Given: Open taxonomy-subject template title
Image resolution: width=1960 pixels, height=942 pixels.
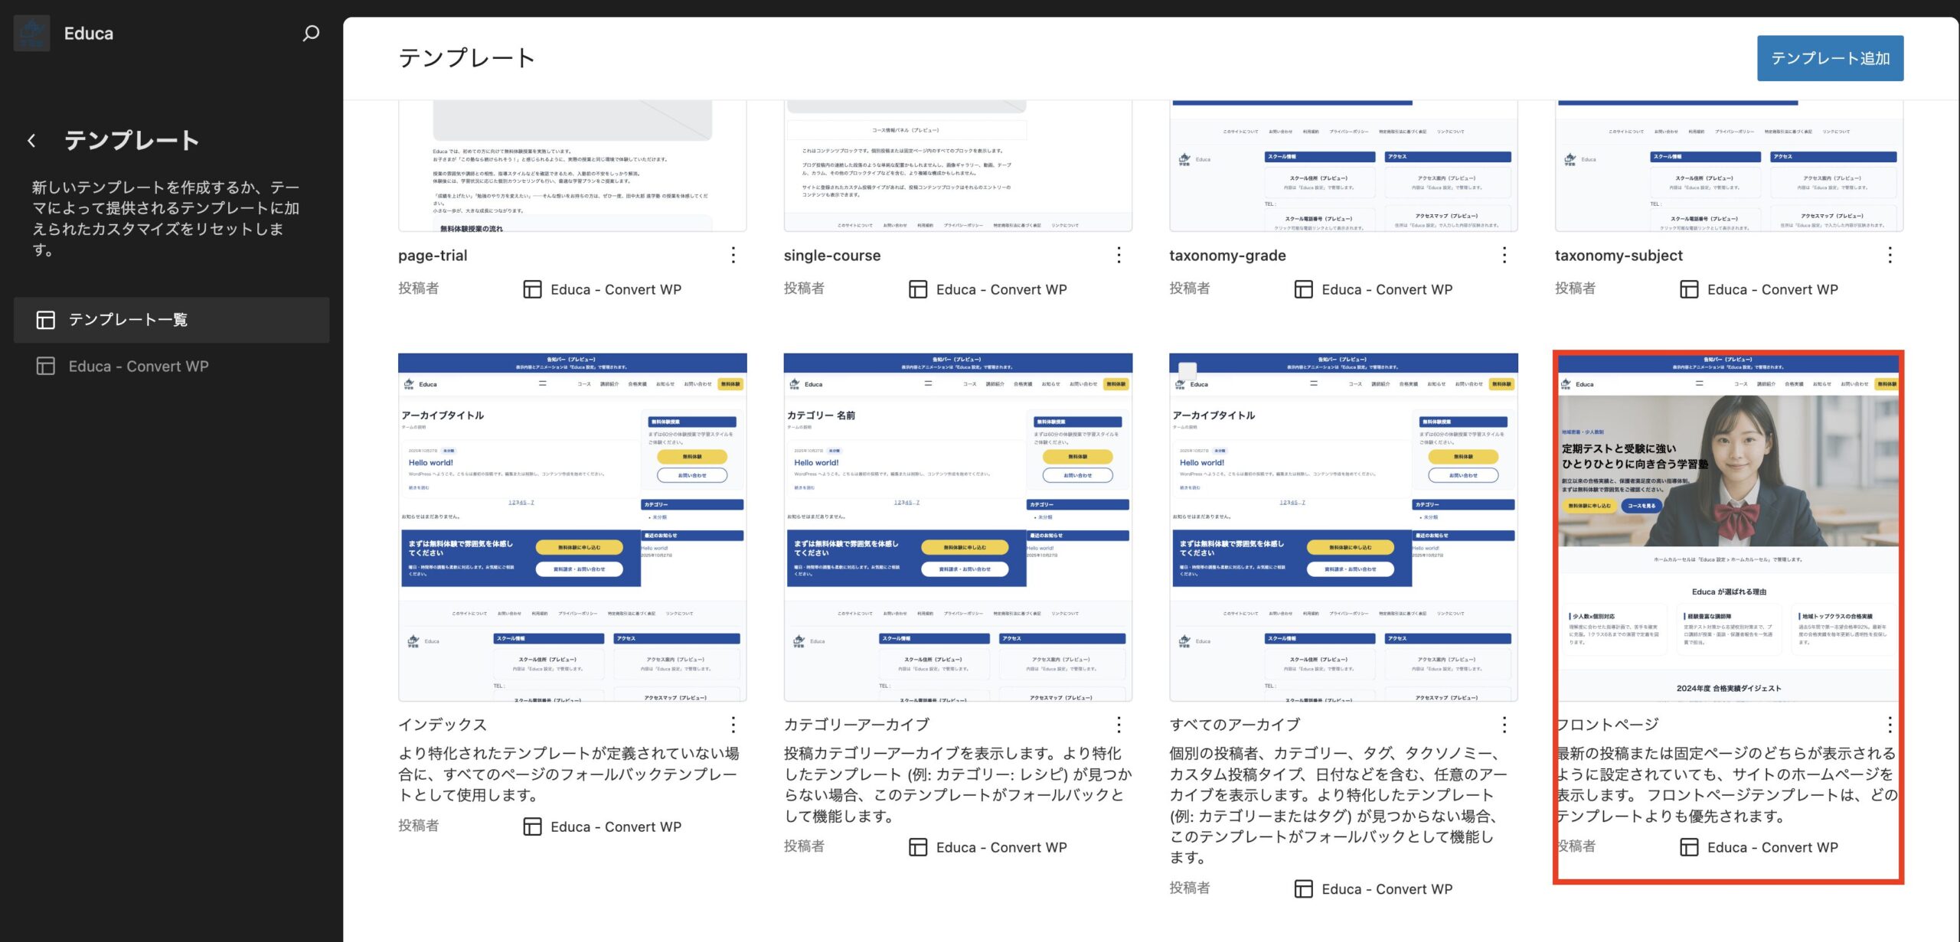Looking at the screenshot, I should click(x=1619, y=256).
